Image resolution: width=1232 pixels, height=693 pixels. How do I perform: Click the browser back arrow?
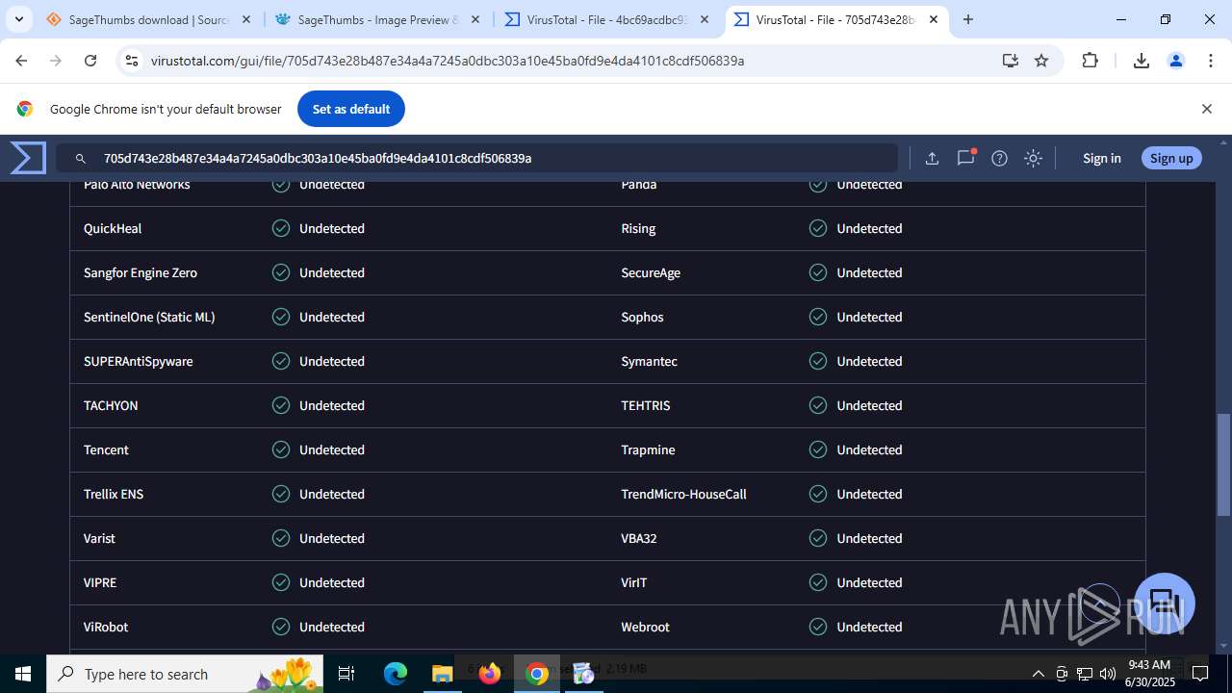(x=21, y=61)
